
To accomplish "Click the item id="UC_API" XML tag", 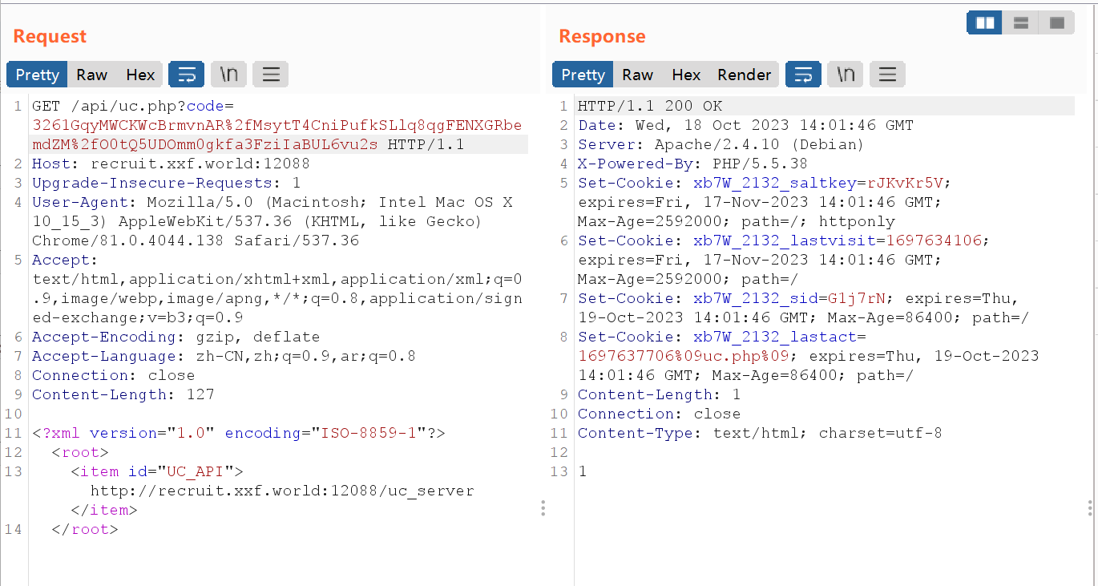I will (x=156, y=471).
